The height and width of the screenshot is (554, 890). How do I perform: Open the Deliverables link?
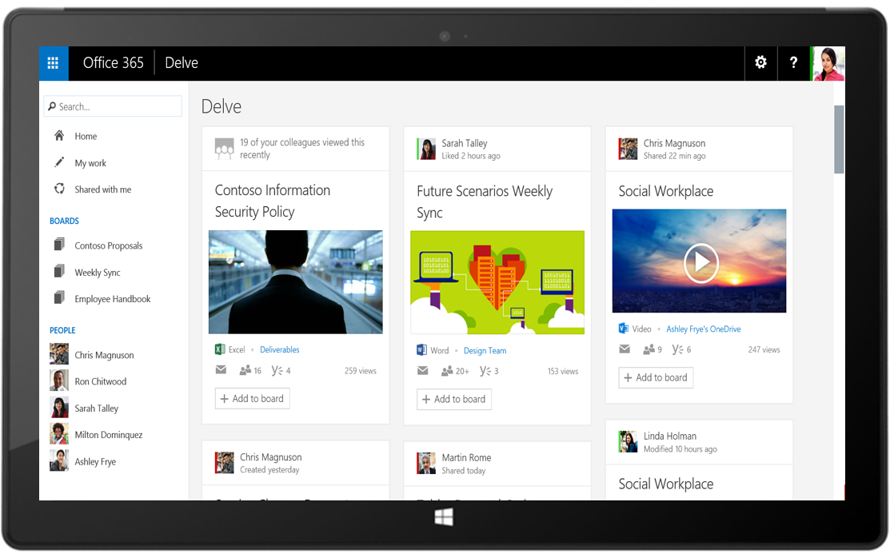pyautogui.click(x=279, y=349)
